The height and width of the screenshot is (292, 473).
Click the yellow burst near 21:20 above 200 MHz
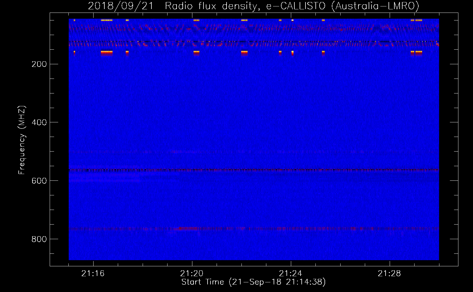[x=196, y=52]
